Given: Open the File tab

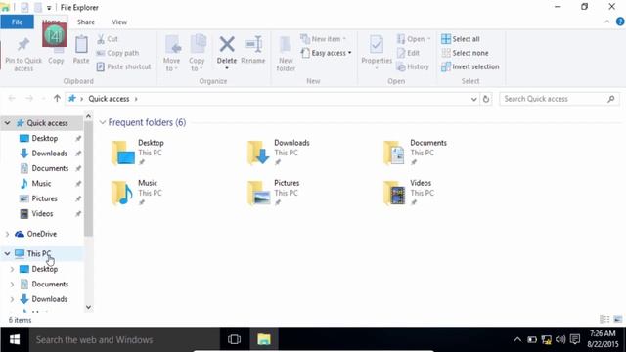Looking at the screenshot, I should point(17,22).
